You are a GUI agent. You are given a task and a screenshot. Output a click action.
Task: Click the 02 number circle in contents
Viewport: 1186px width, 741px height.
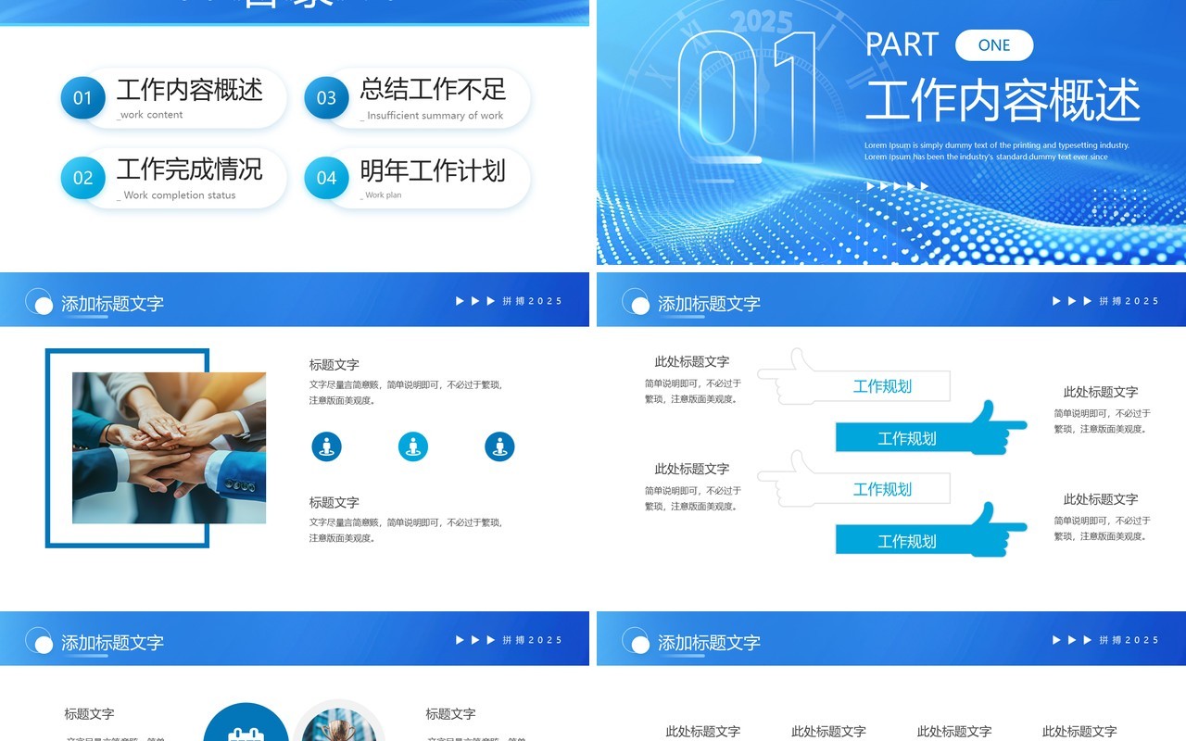click(83, 178)
